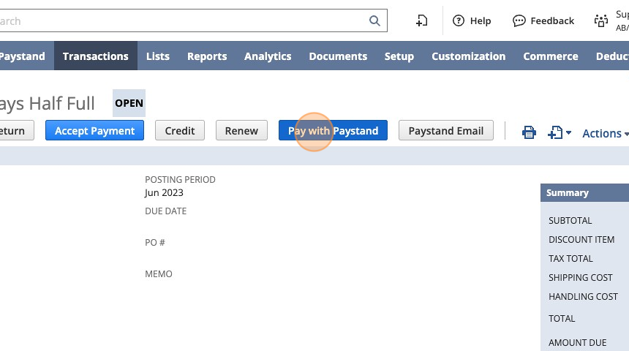The width and height of the screenshot is (629, 351).
Task: Click the TAX TOTAL label
Action: point(570,258)
